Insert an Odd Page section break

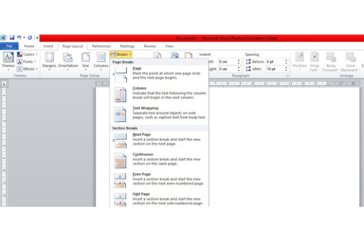[159, 200]
